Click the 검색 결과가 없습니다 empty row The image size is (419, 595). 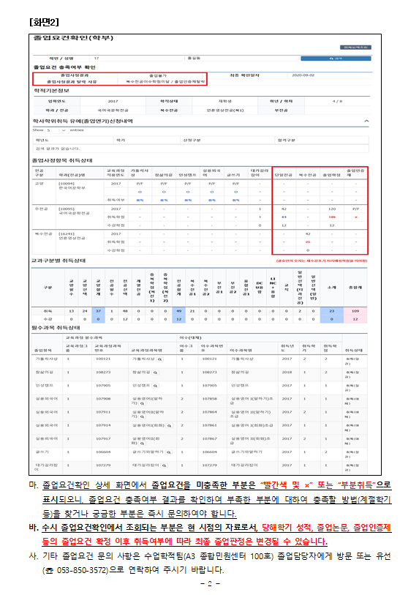click(200, 149)
